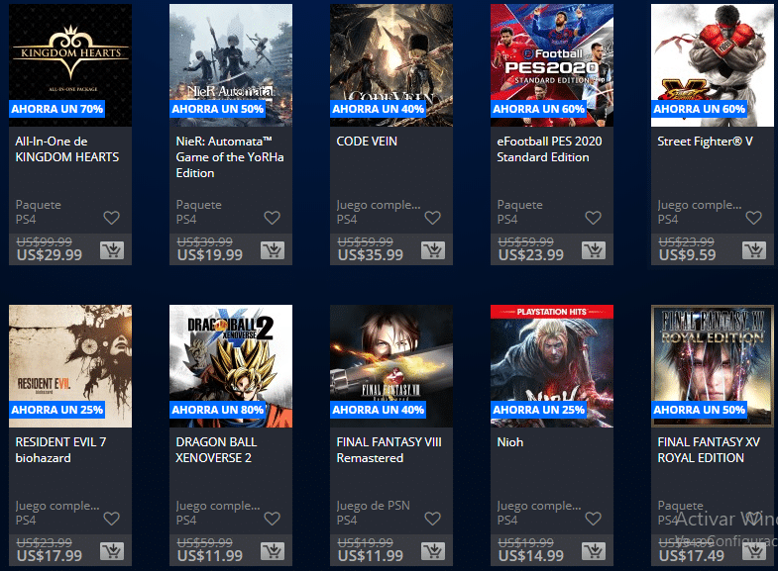The width and height of the screenshot is (778, 571).
Task: Click CODE VEIN add-to-cart icon
Action: pyautogui.click(x=433, y=250)
